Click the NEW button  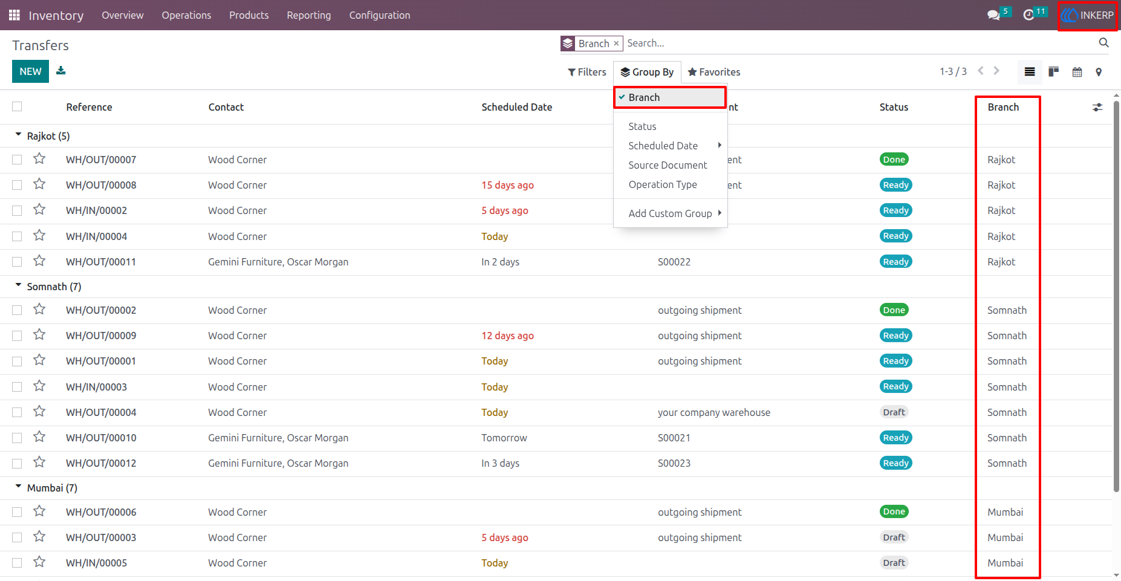[30, 71]
